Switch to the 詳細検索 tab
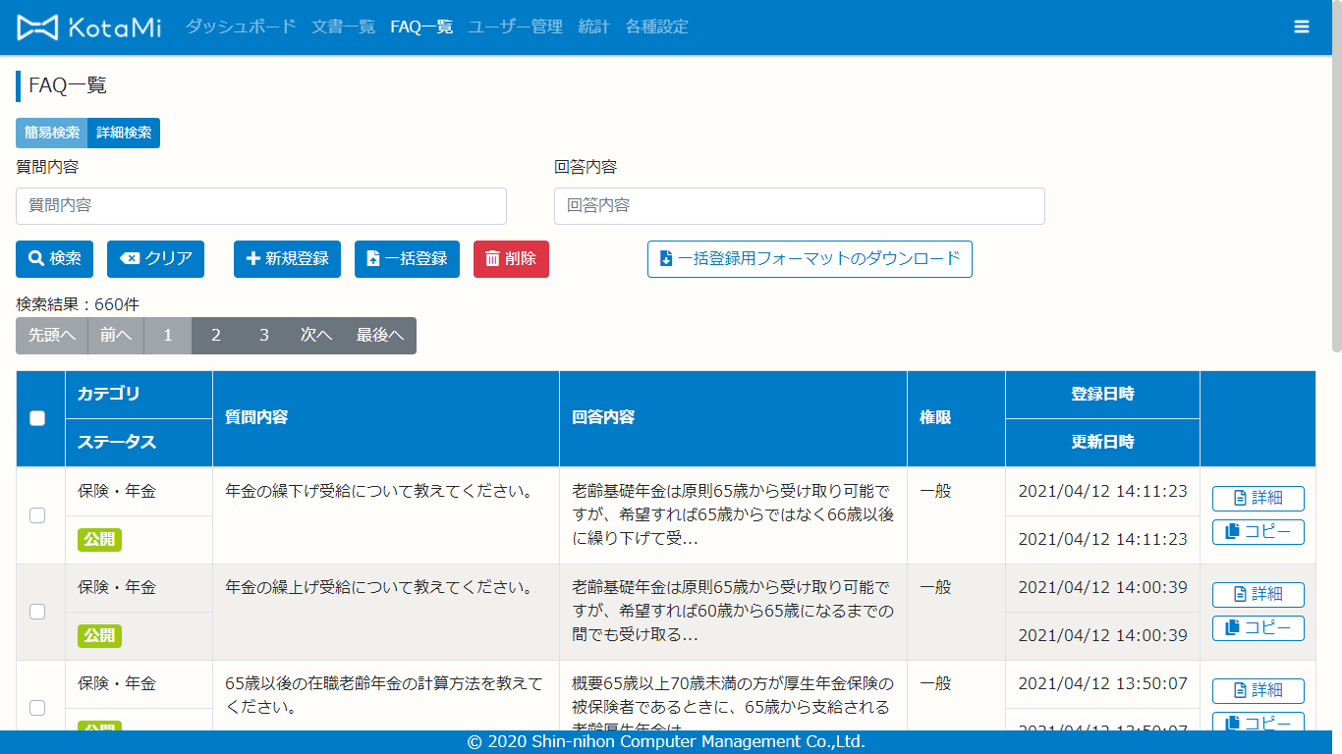Screen dimensions: 1342x754 click(124, 134)
